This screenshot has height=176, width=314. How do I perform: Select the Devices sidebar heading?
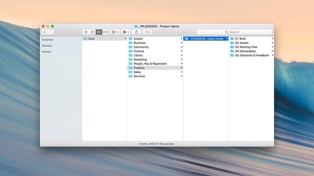click(x=47, y=46)
